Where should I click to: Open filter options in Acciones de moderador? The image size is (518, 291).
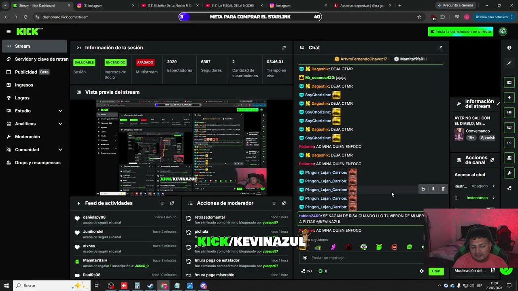(x=274, y=203)
